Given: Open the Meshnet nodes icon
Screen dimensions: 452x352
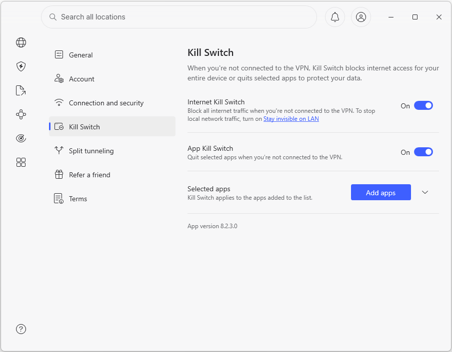Looking at the screenshot, I should [21, 114].
